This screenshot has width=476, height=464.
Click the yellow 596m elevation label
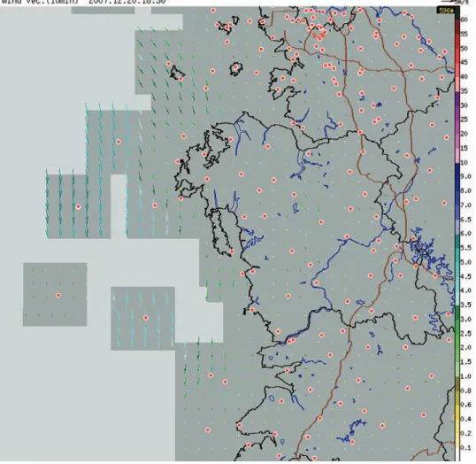pos(445,11)
